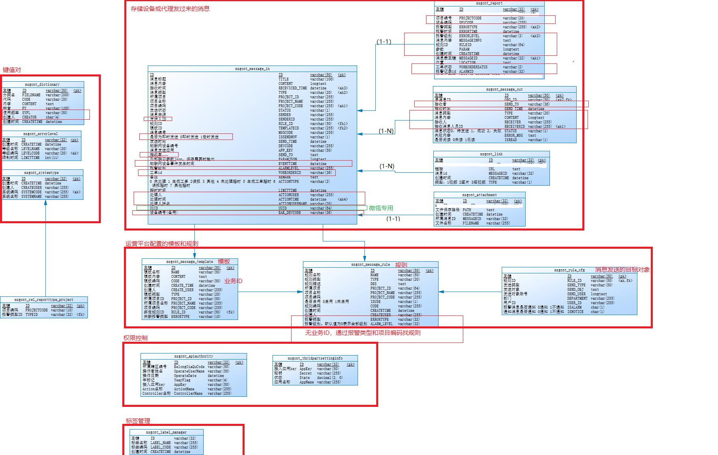Image resolution: width=718 pixels, height=455 pixels.
Task: Click the MSGCODE column in msgcnt_message_in
Action: [x=285, y=133]
